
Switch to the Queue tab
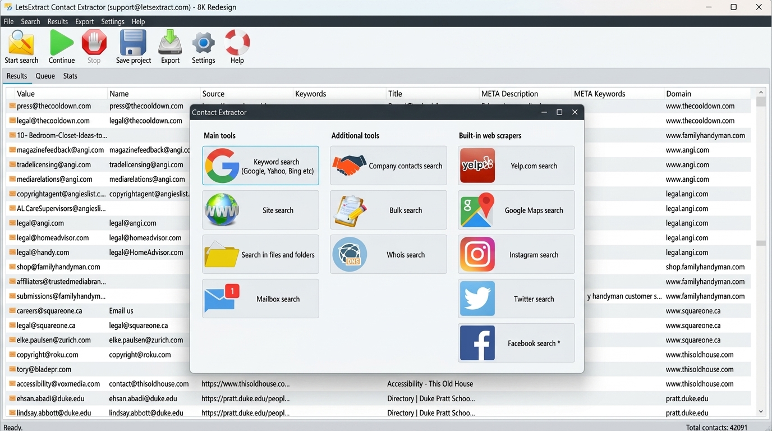pos(45,76)
